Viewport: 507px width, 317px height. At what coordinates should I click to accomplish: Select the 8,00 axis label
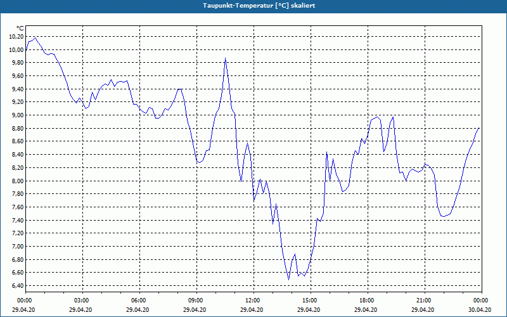click(18, 181)
